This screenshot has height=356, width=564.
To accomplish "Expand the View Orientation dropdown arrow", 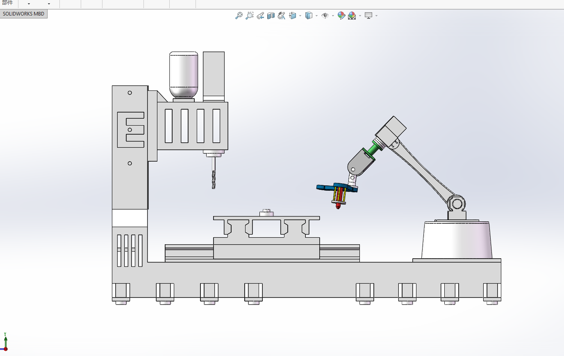I will point(300,16).
